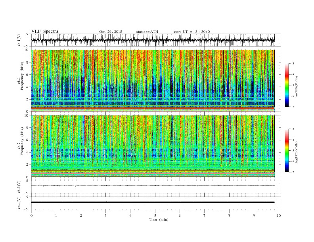Click the time axis tick label '9'
The width and height of the screenshot is (314, 242).
[x=254, y=216]
